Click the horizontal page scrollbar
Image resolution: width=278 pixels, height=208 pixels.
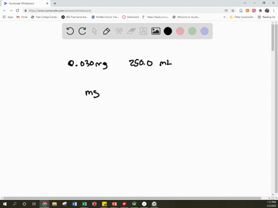(132, 198)
